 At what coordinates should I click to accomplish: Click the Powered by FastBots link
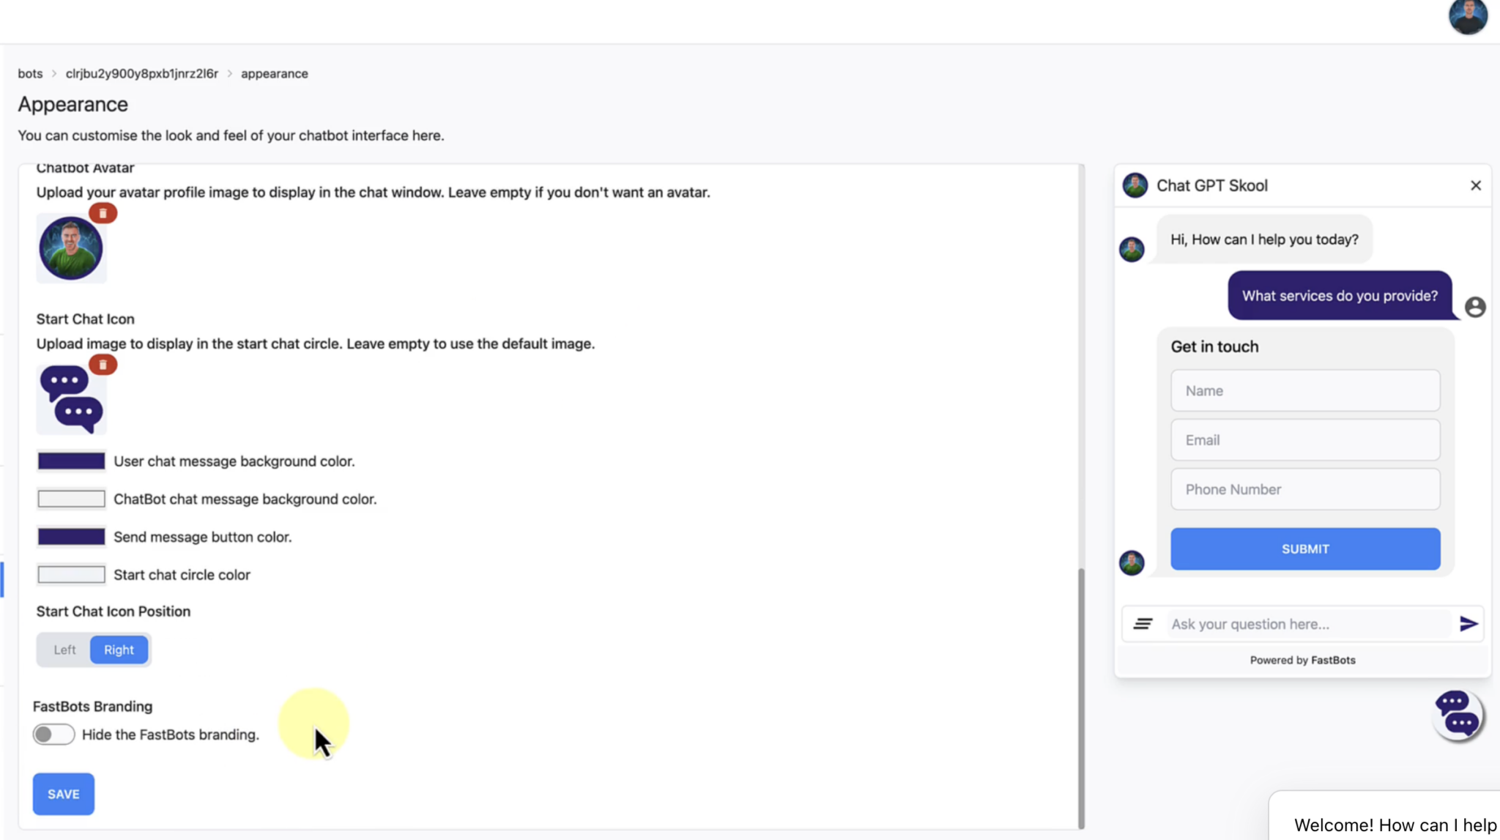[x=1302, y=659]
